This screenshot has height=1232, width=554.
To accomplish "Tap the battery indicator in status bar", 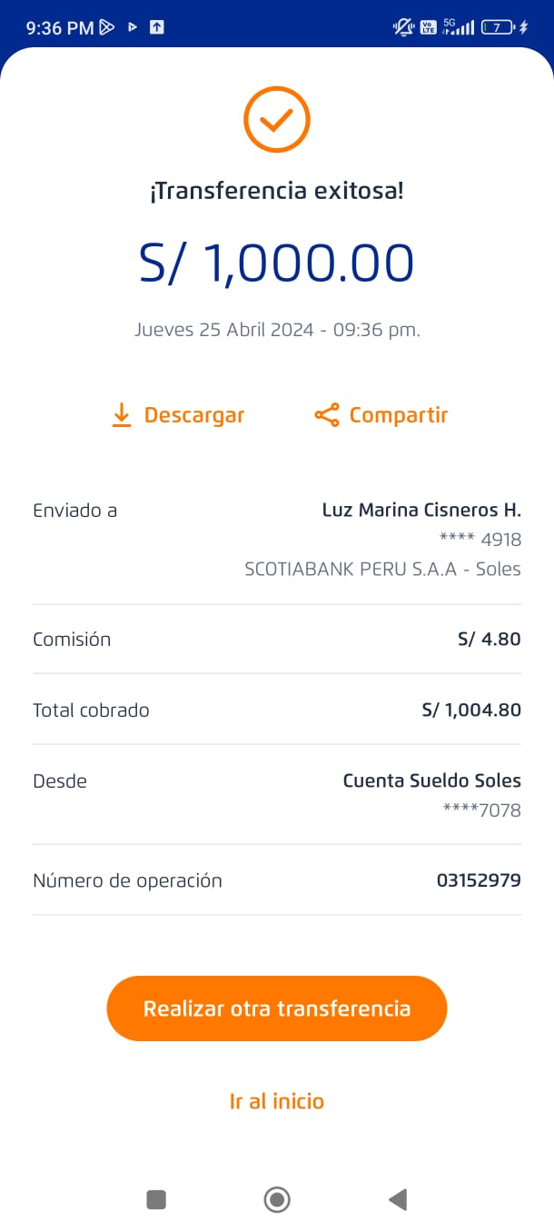I will pos(497,27).
